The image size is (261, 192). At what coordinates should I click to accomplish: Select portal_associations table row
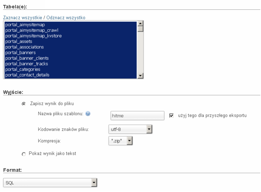click(71, 47)
